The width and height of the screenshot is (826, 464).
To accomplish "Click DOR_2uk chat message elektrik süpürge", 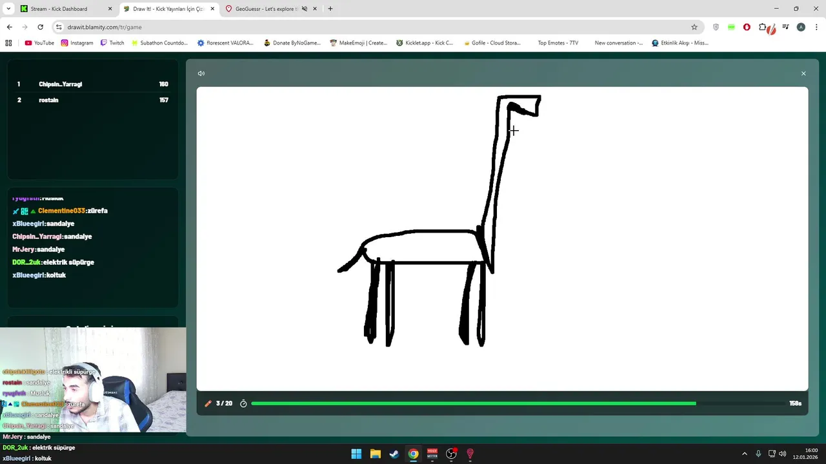I will point(53,262).
